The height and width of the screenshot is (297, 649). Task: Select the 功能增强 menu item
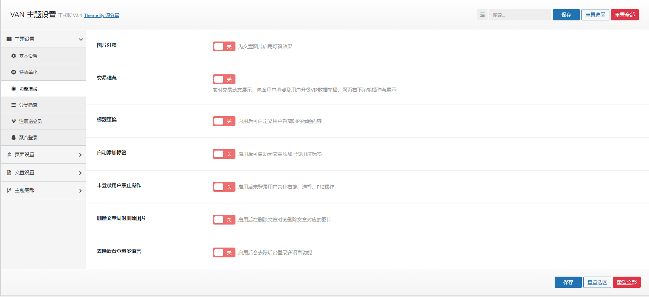point(43,89)
